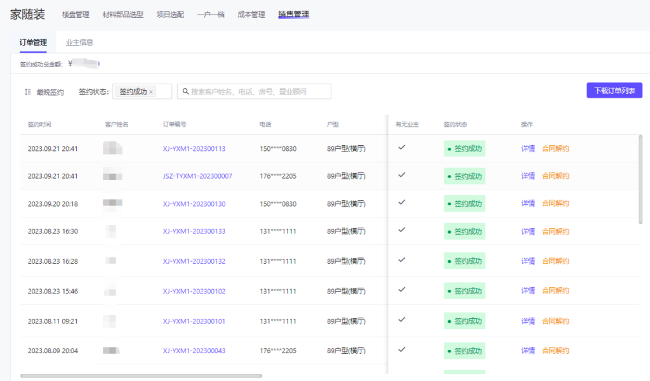The width and height of the screenshot is (650, 381).
Task: Click the sort icon beside 最晚签约
Action: [27, 92]
